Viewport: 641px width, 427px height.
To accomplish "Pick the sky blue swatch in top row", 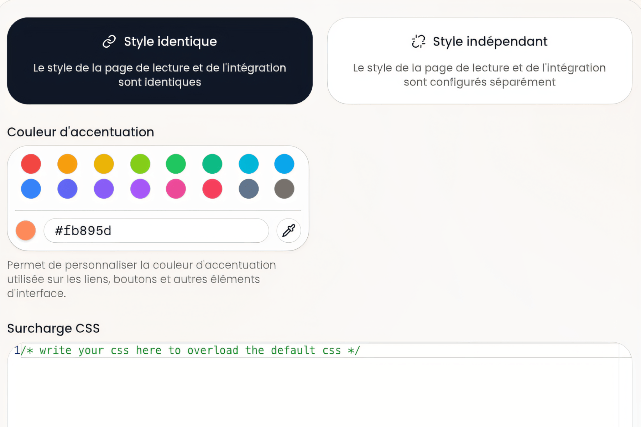I will point(284,164).
